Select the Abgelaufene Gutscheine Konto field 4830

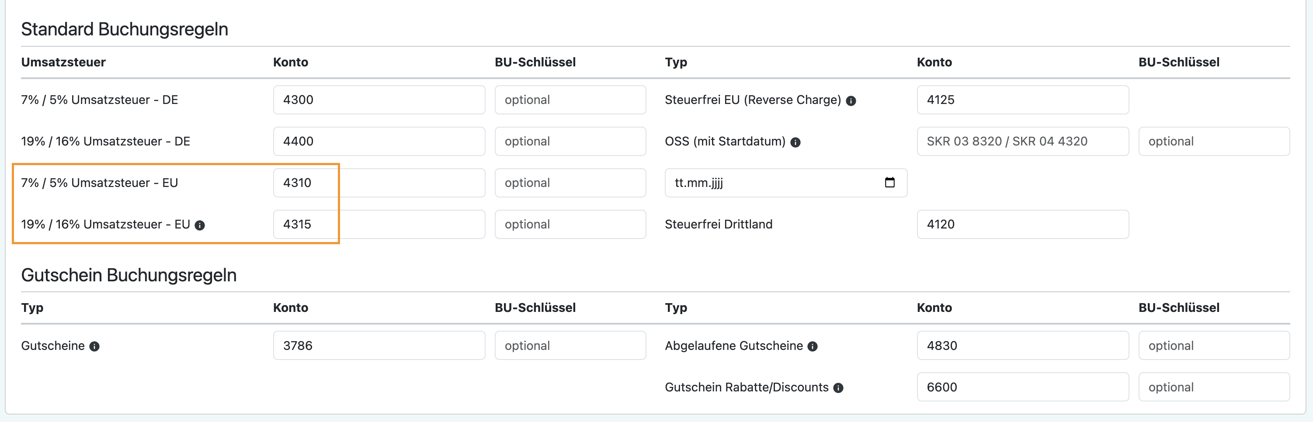[1022, 346]
